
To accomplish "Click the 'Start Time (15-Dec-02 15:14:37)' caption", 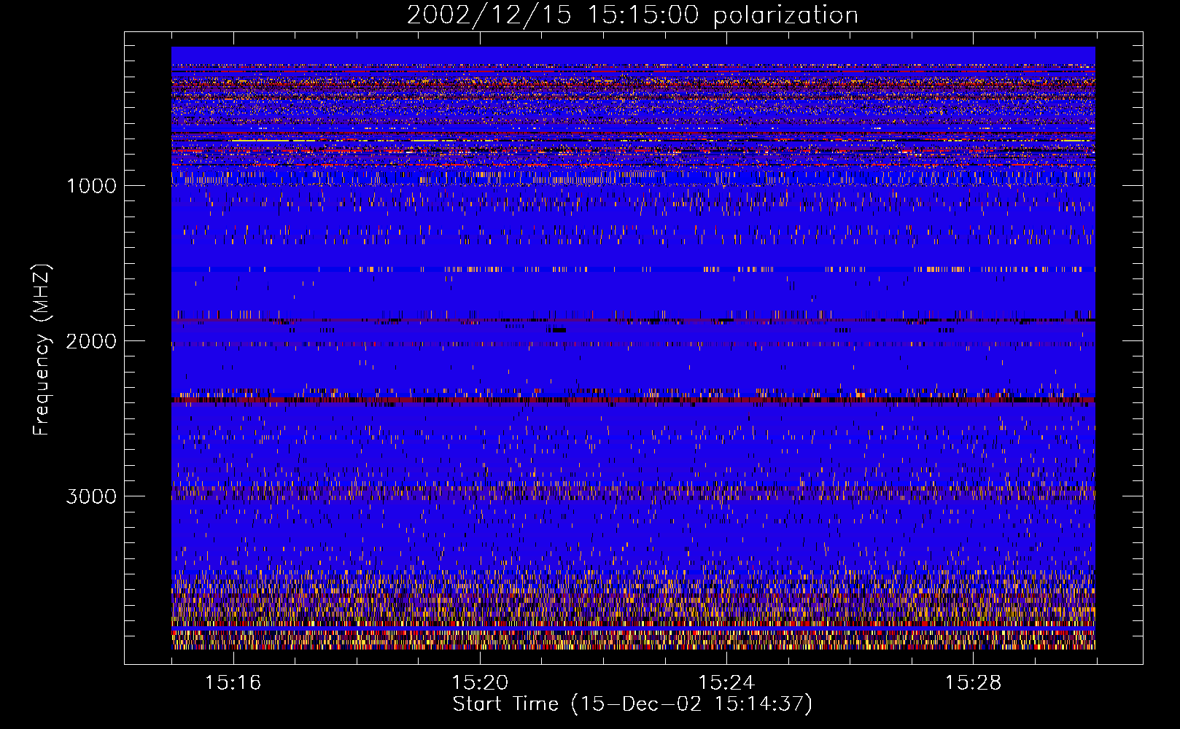I will (x=632, y=704).
